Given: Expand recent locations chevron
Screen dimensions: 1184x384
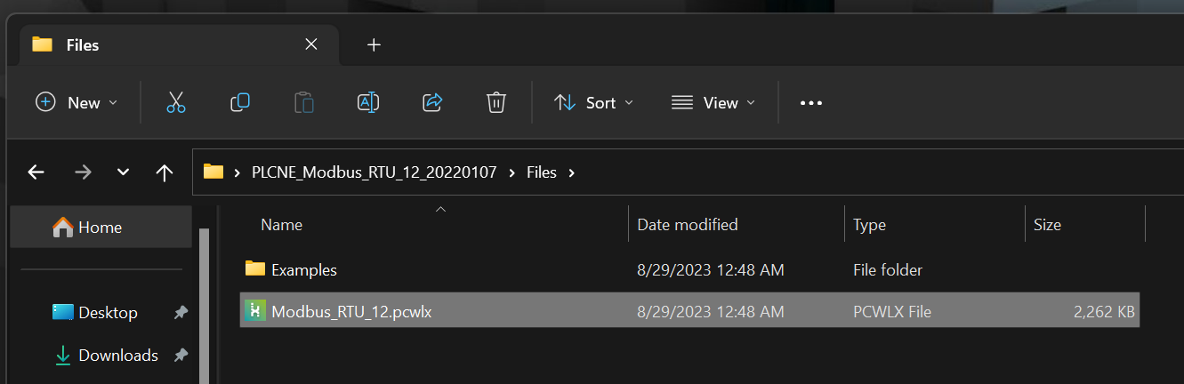Looking at the screenshot, I should click(124, 172).
